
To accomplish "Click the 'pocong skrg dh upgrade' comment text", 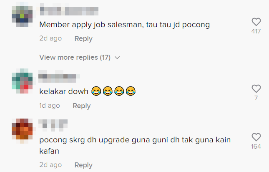I will pyautogui.click(x=135, y=145).
